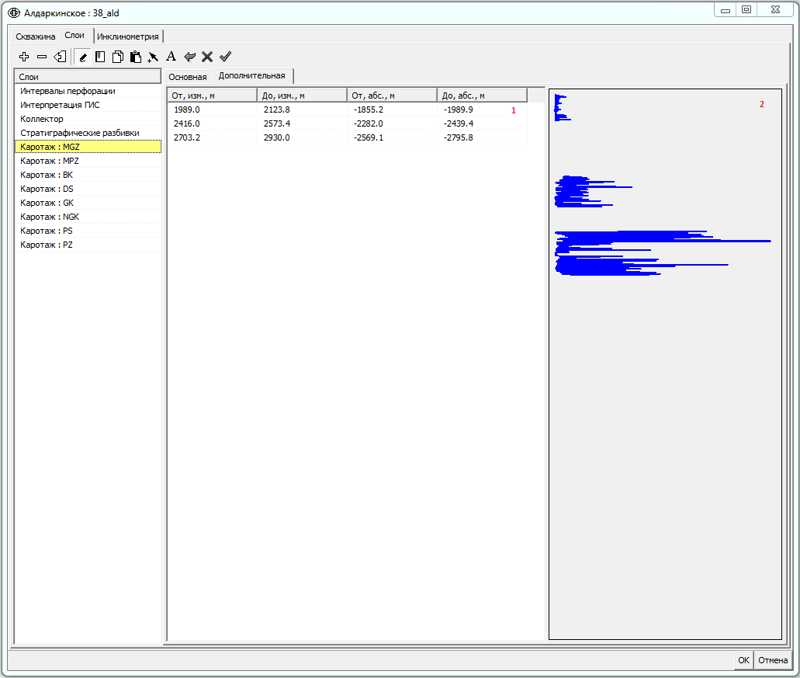Select the Каротаж : BK layer
This screenshot has width=800, height=678.
coord(88,175)
